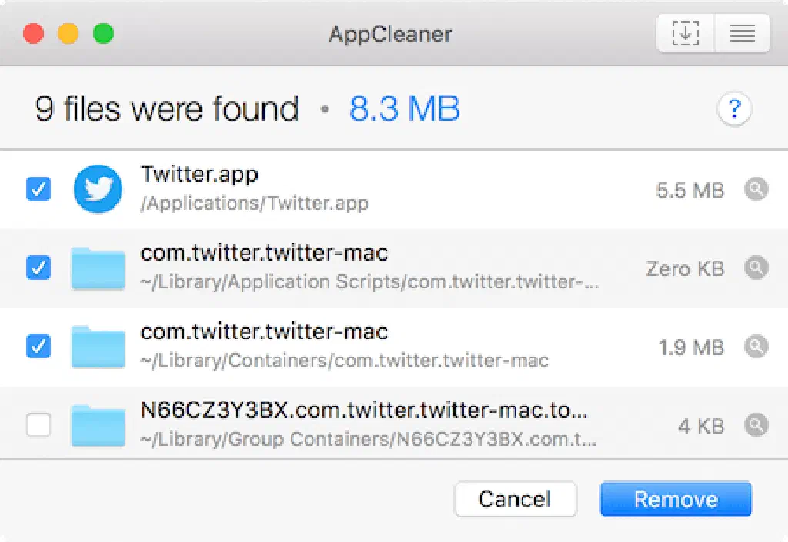Click the Twitter bird app icon
The height and width of the screenshot is (542, 788).
click(98, 189)
